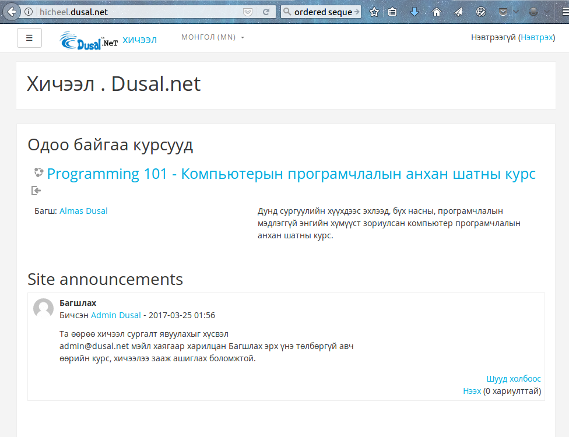
Task: Click the course description paragraph
Action: [x=389, y=223]
